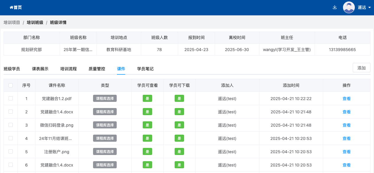
Task: Check the box for 注册账户.png row
Action: point(11,151)
